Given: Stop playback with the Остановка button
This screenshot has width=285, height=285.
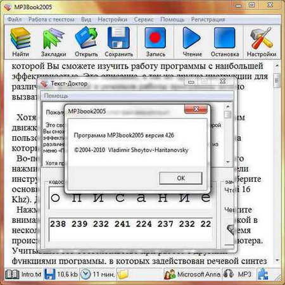Looking at the screenshot, I should point(224,38).
